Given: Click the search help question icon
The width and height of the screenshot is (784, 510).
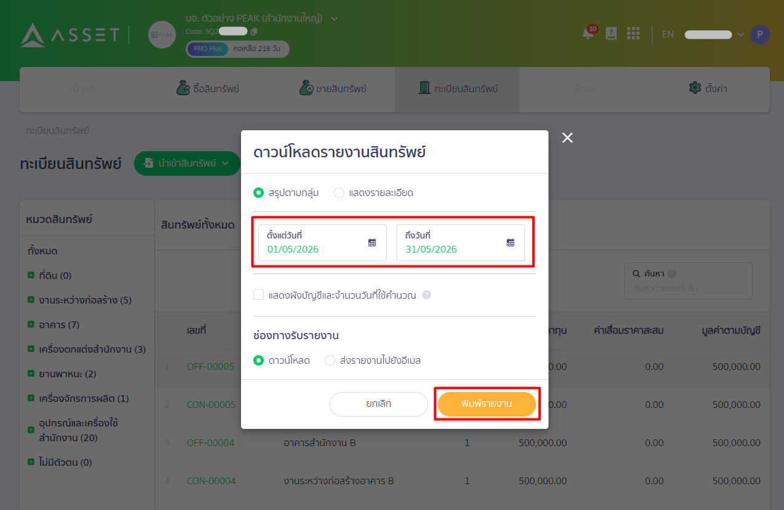Looking at the screenshot, I should (671, 274).
